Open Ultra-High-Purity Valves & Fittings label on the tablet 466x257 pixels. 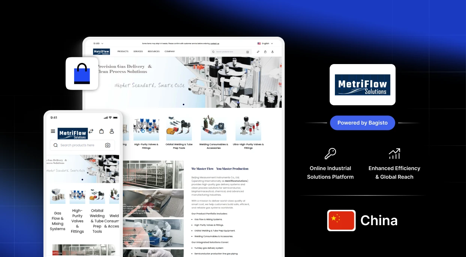(x=248, y=146)
